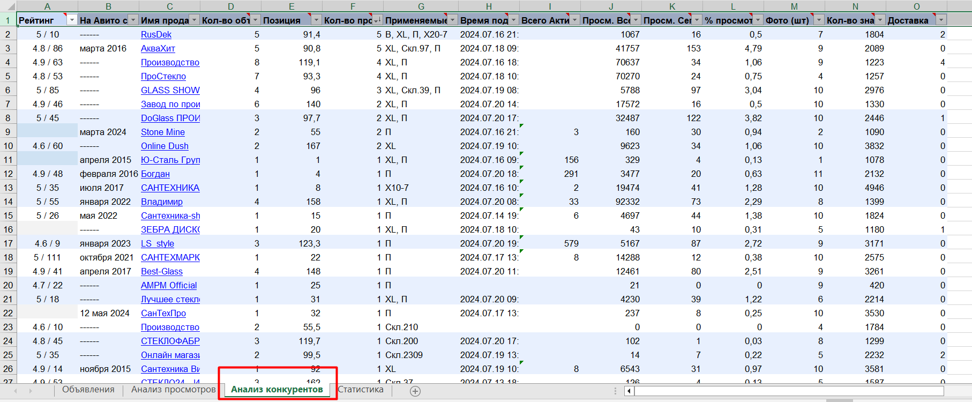Expand the Фото (шт) filter arrow
The image size is (972, 402).
(x=819, y=20)
